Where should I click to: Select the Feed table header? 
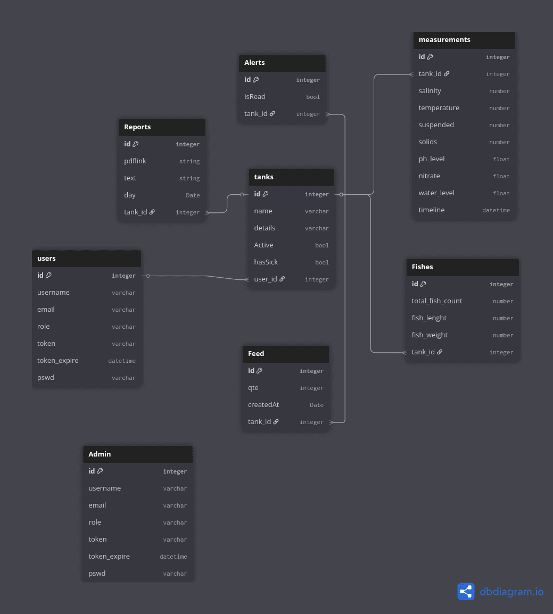[x=285, y=354]
